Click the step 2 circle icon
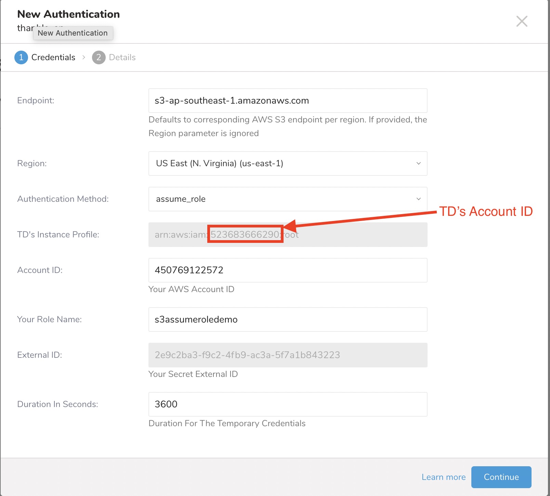 99,57
